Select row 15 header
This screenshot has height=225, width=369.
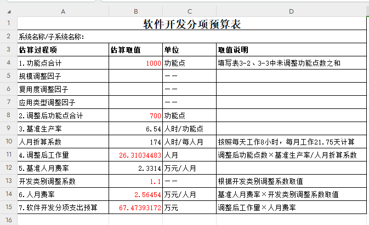(x=8, y=207)
